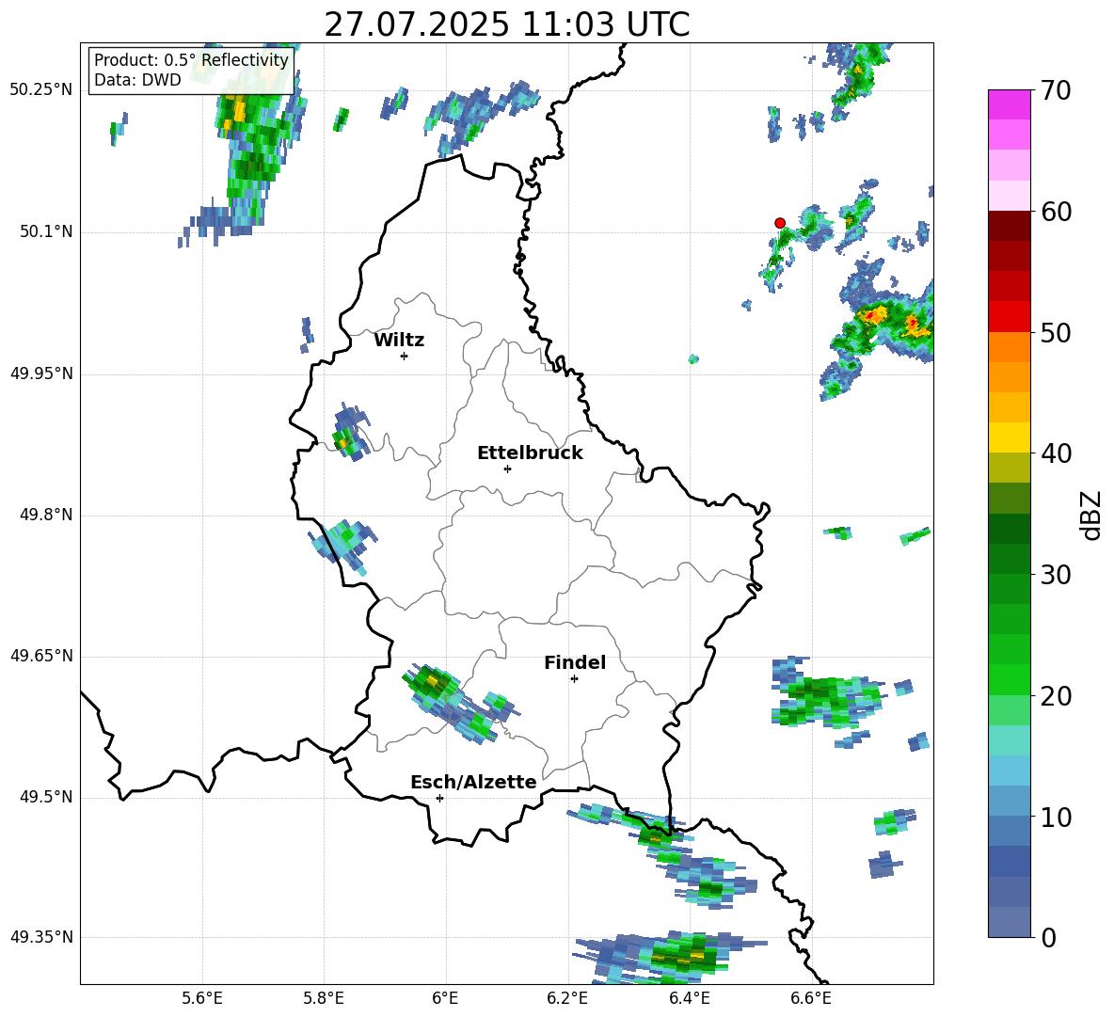Viewport: 1114px width, 1017px height.
Task: Click the "Data: DWD" label
Action: pos(137,80)
